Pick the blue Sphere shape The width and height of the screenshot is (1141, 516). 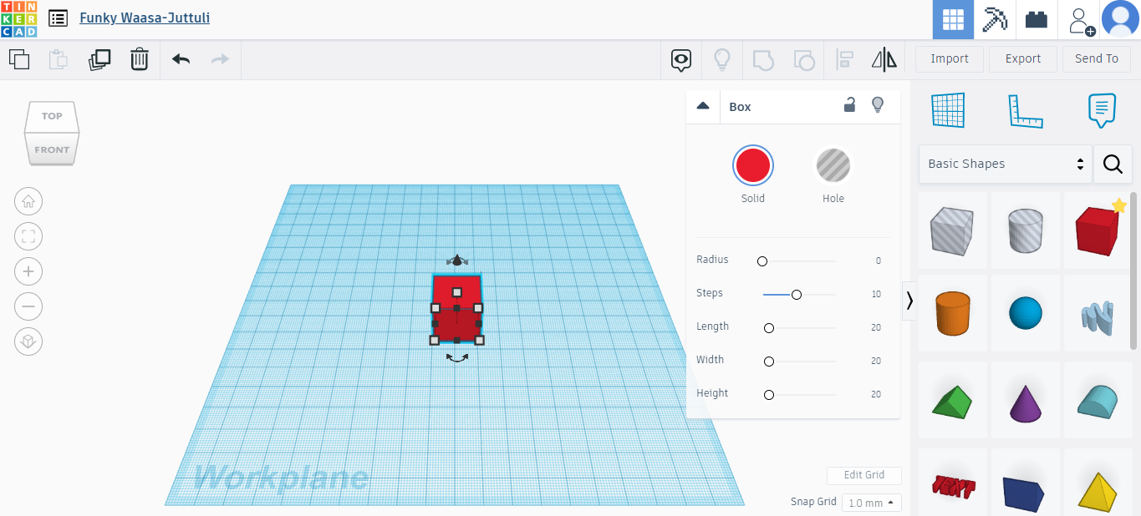coord(1026,313)
